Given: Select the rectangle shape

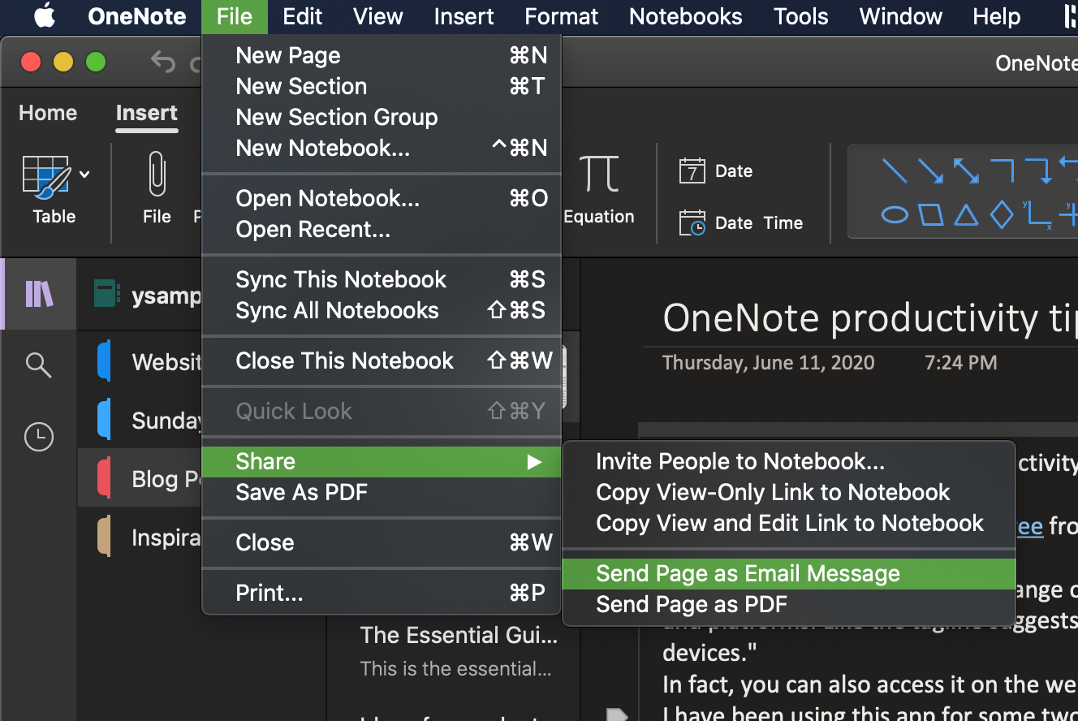Looking at the screenshot, I should point(930,215).
